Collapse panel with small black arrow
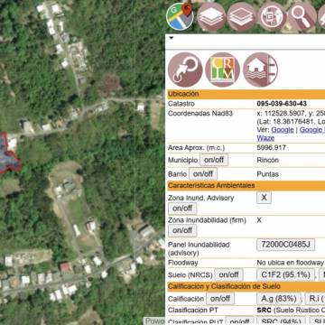This screenshot has width=325, height=325. pos(172,38)
